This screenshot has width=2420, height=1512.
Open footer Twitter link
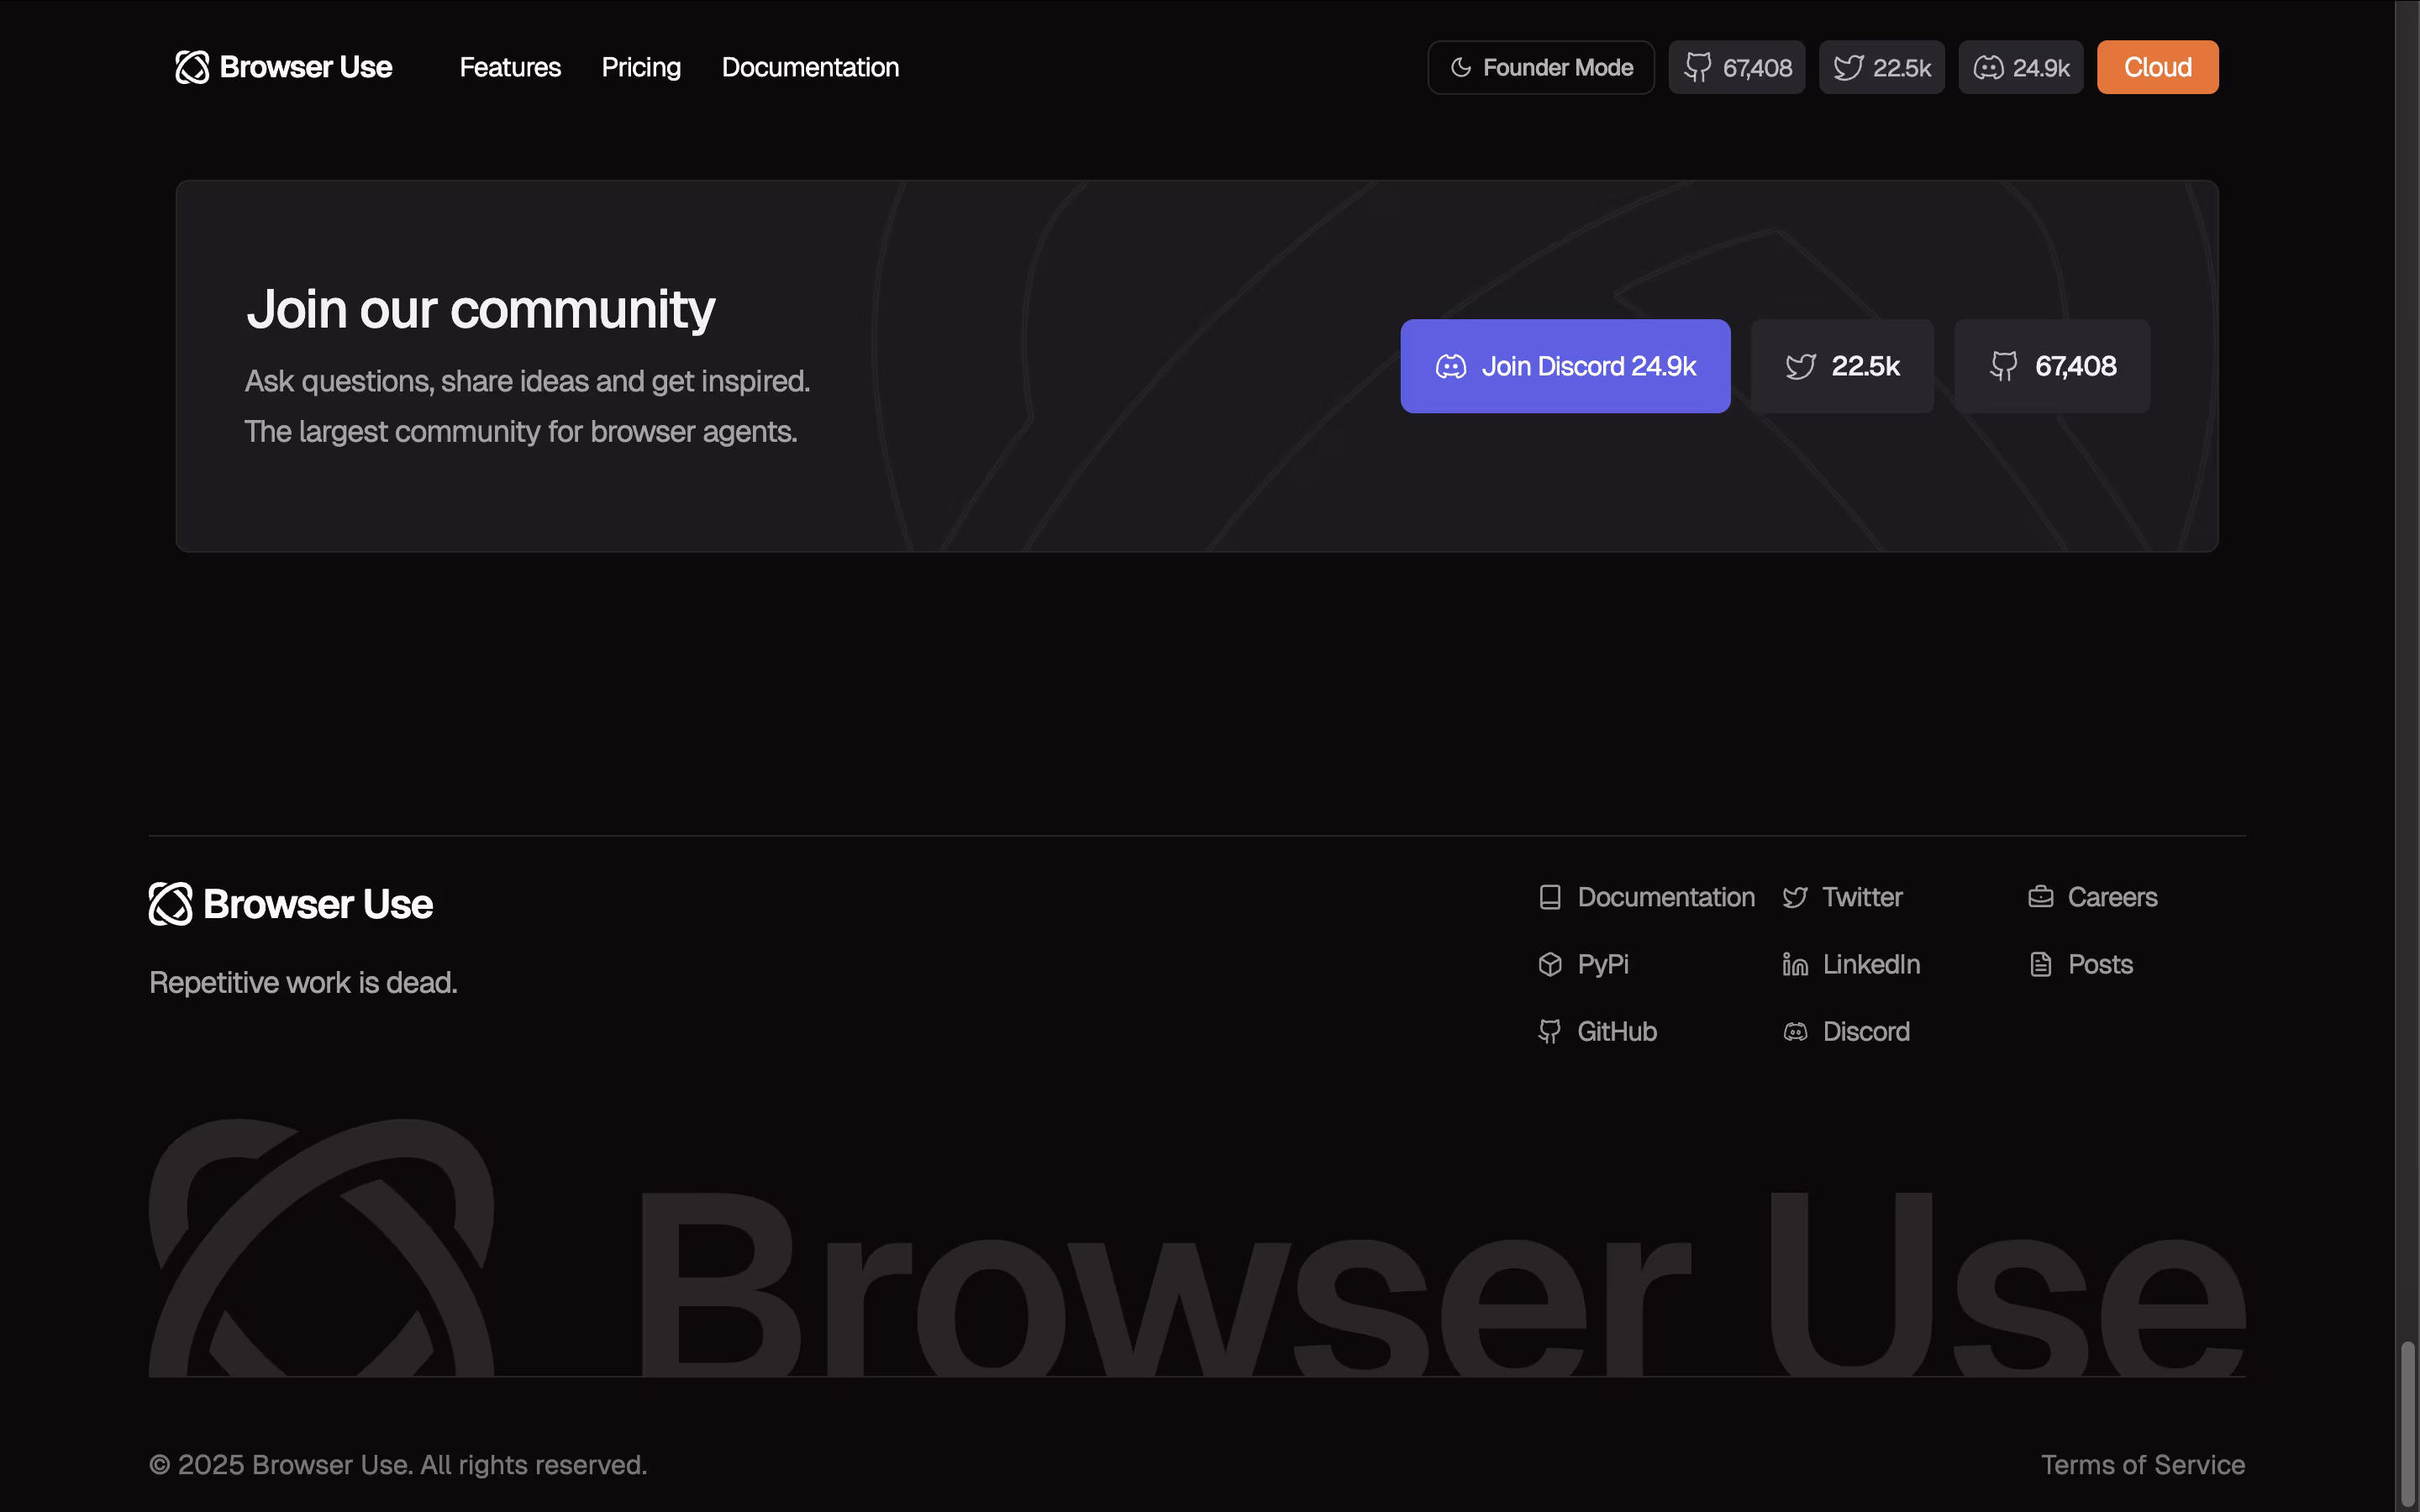(1862, 897)
